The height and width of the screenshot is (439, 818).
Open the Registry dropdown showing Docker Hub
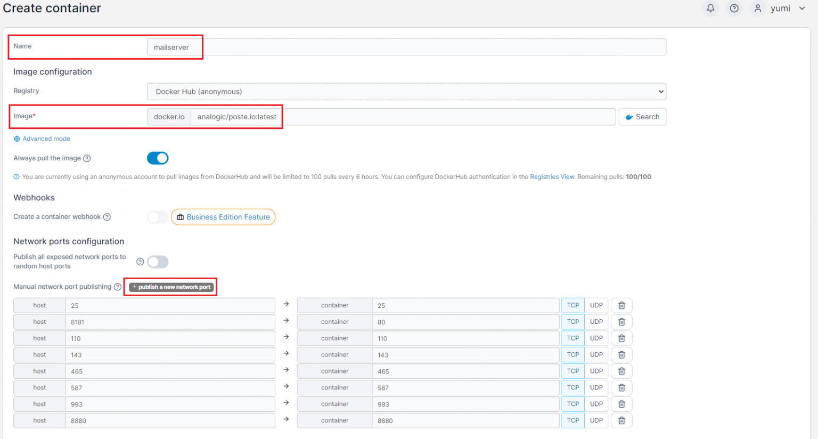[x=406, y=91]
